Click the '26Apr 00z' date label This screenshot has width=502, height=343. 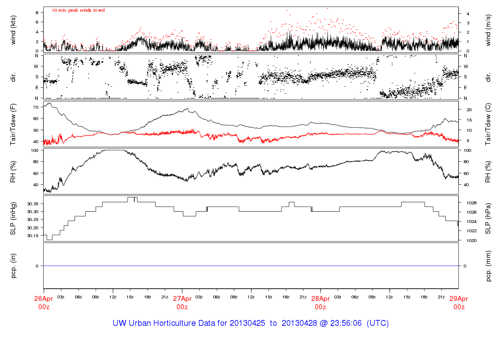[x=44, y=303]
